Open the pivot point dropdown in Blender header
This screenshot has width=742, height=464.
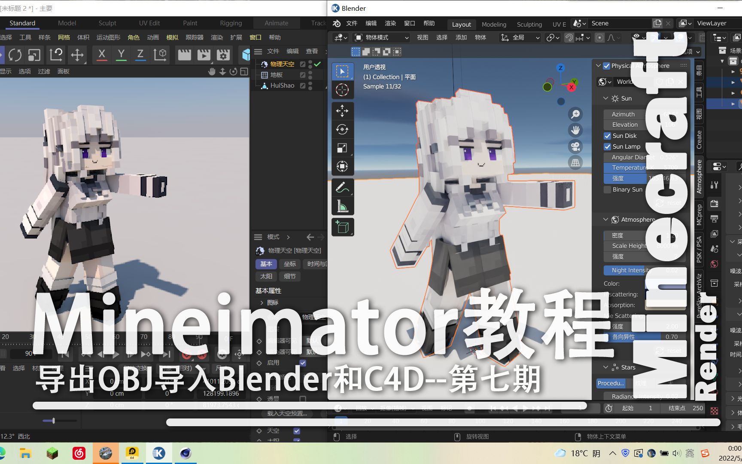[x=553, y=38]
